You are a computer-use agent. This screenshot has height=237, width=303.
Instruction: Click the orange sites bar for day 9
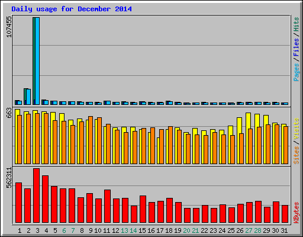pyautogui.click(x=91, y=140)
